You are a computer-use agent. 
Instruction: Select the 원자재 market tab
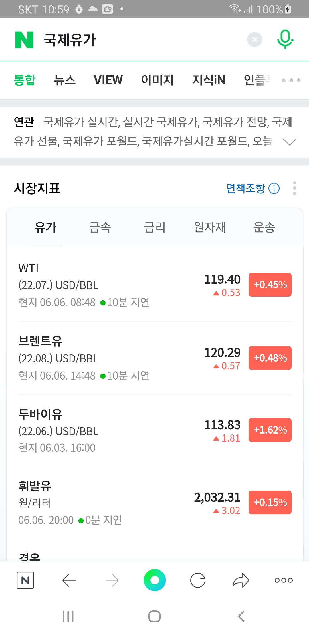pyautogui.click(x=210, y=227)
